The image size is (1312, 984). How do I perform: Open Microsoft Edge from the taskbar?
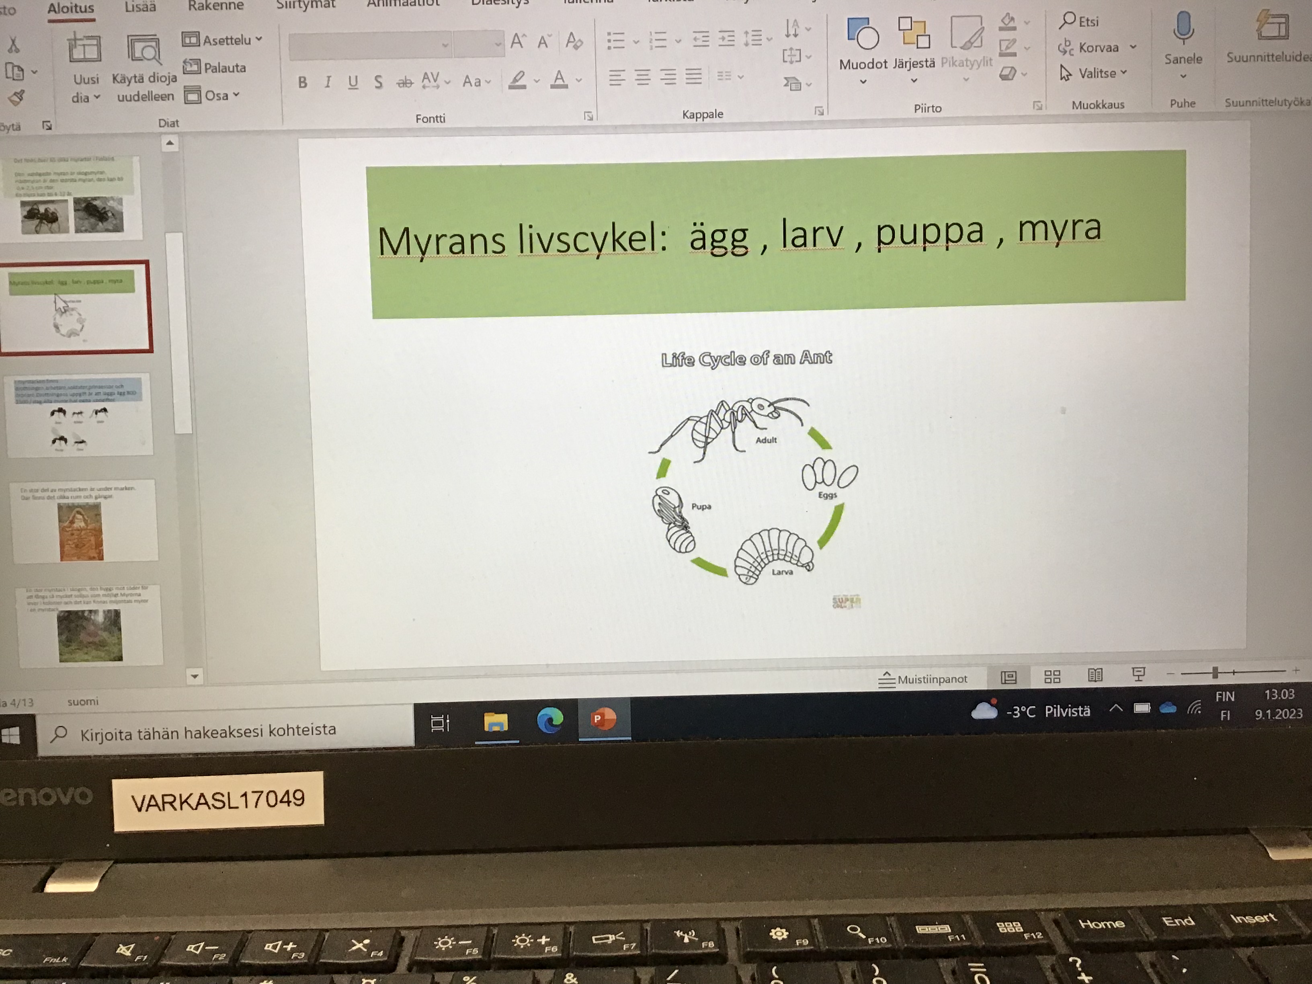tap(550, 721)
